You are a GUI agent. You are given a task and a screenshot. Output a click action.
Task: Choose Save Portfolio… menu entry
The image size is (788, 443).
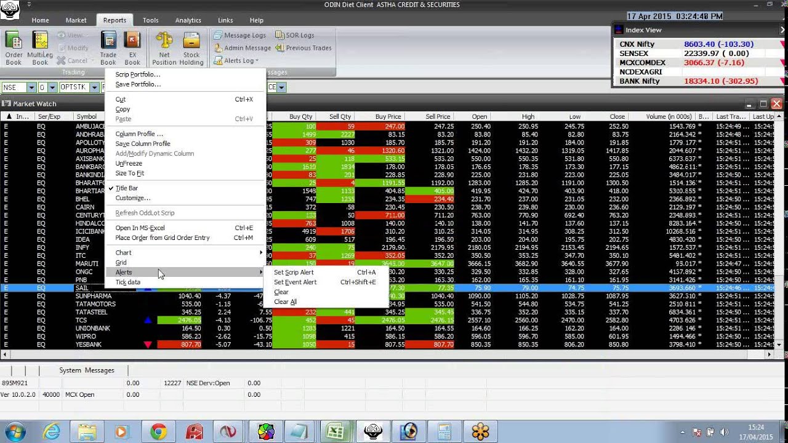point(185,84)
